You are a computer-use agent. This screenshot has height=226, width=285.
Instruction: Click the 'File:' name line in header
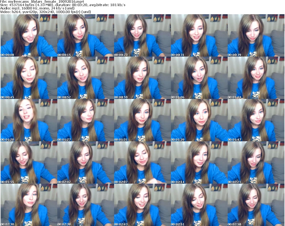point(42,2)
